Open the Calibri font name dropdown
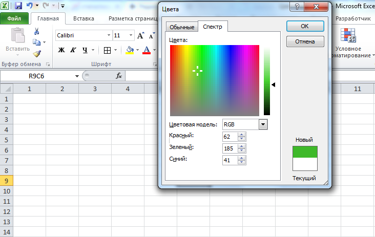375x237 pixels. click(109, 35)
